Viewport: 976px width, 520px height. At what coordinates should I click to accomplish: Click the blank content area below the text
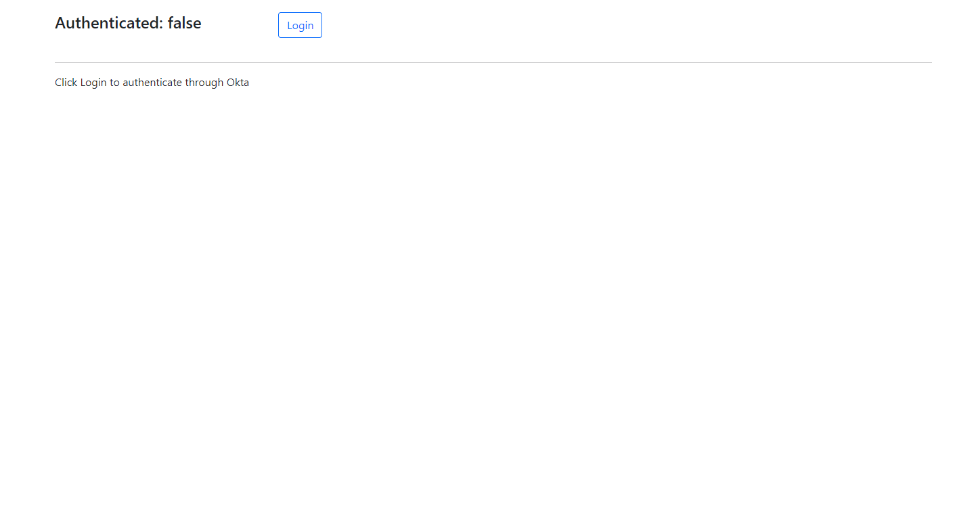point(474,271)
